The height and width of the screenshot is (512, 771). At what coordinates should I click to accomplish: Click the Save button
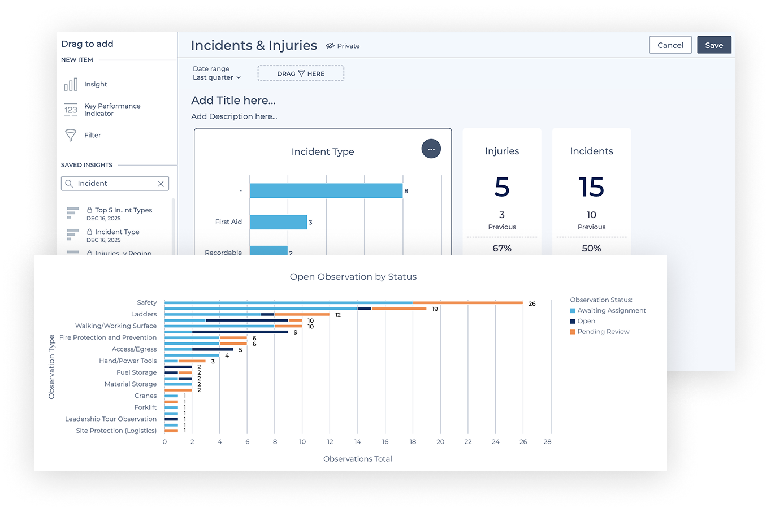click(714, 45)
